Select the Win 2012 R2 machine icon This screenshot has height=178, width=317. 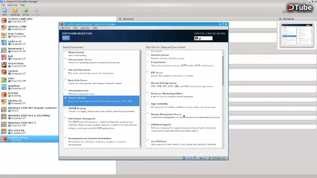point(4,132)
